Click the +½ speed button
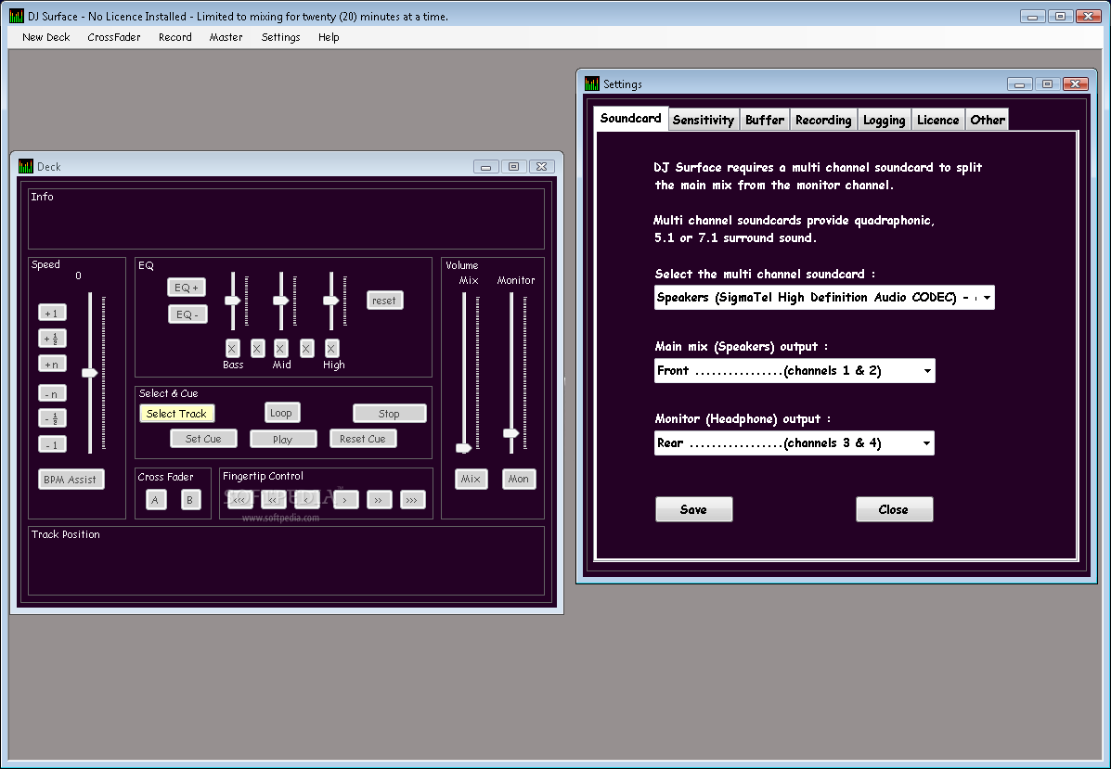 52,339
